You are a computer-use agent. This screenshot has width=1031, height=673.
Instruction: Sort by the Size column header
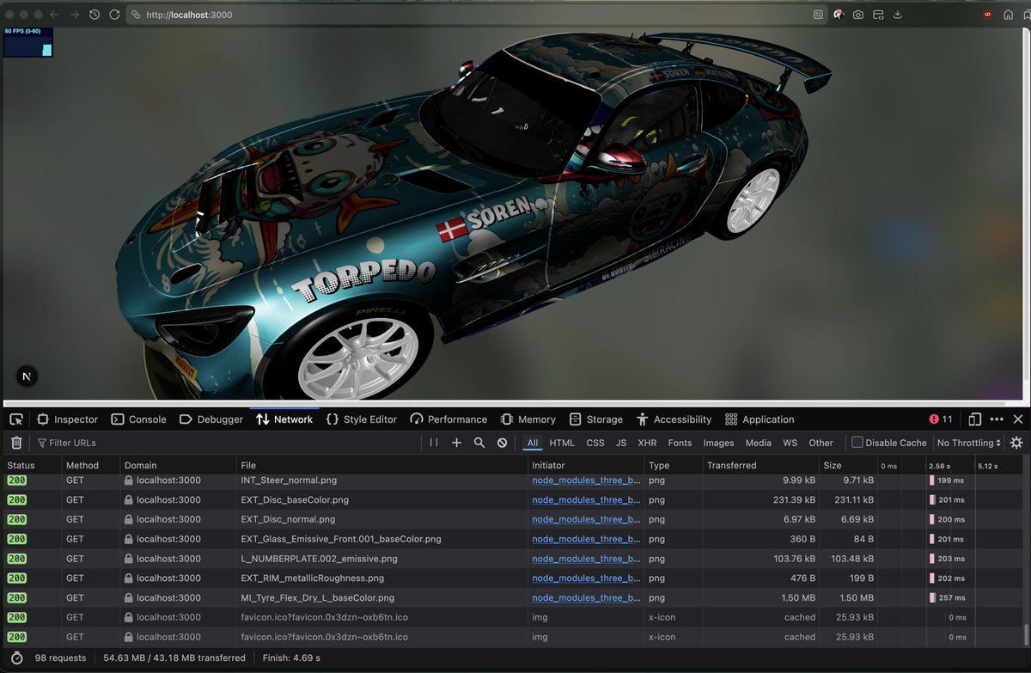[847, 465]
